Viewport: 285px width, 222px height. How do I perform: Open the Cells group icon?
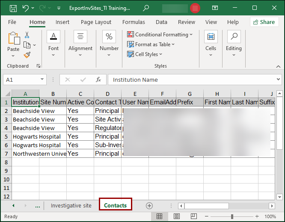211,42
